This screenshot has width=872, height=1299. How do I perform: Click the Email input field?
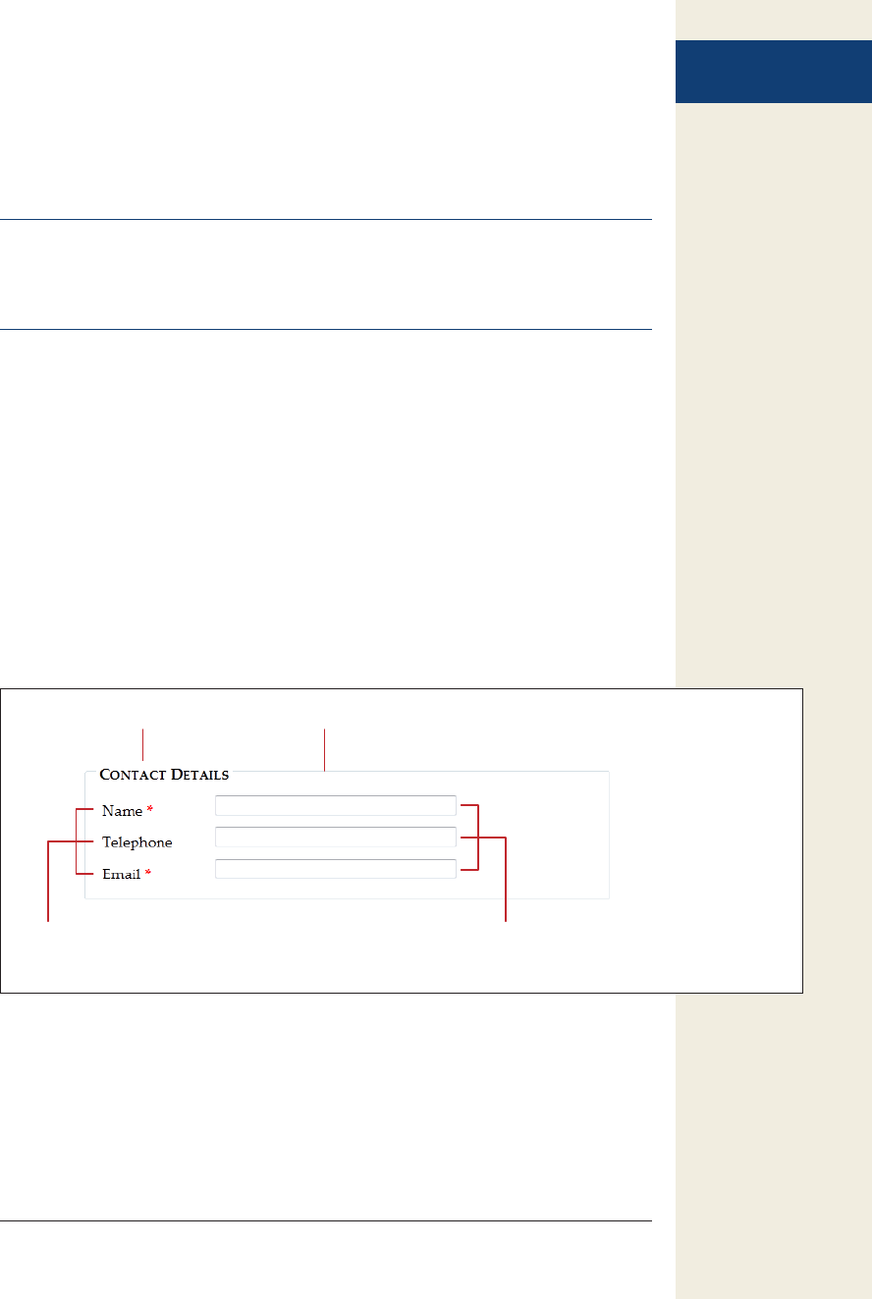[336, 868]
